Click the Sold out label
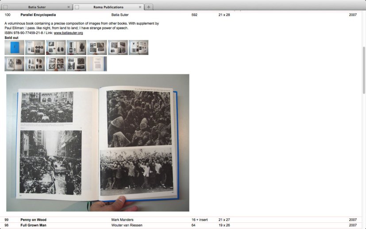Image resolution: width=366 pixels, height=229 pixels. tap(12, 38)
